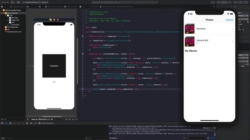Click the trash icon to clear console
250x140 pixels.
click(x=208, y=138)
